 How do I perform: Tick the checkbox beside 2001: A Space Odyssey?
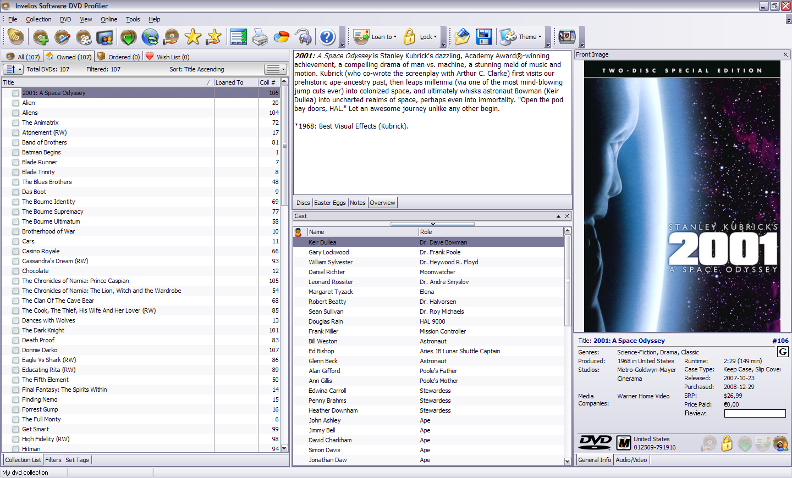[15, 93]
